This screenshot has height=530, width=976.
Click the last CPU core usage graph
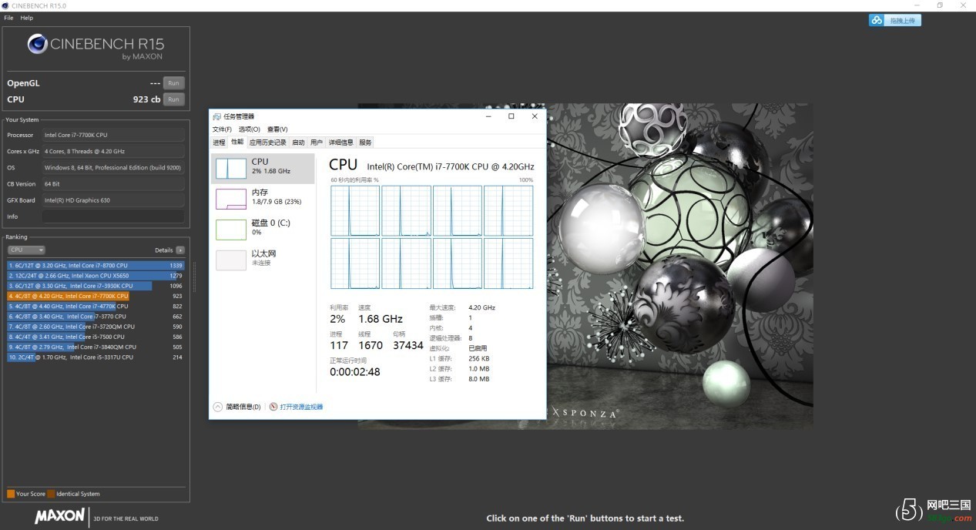[x=508, y=263]
